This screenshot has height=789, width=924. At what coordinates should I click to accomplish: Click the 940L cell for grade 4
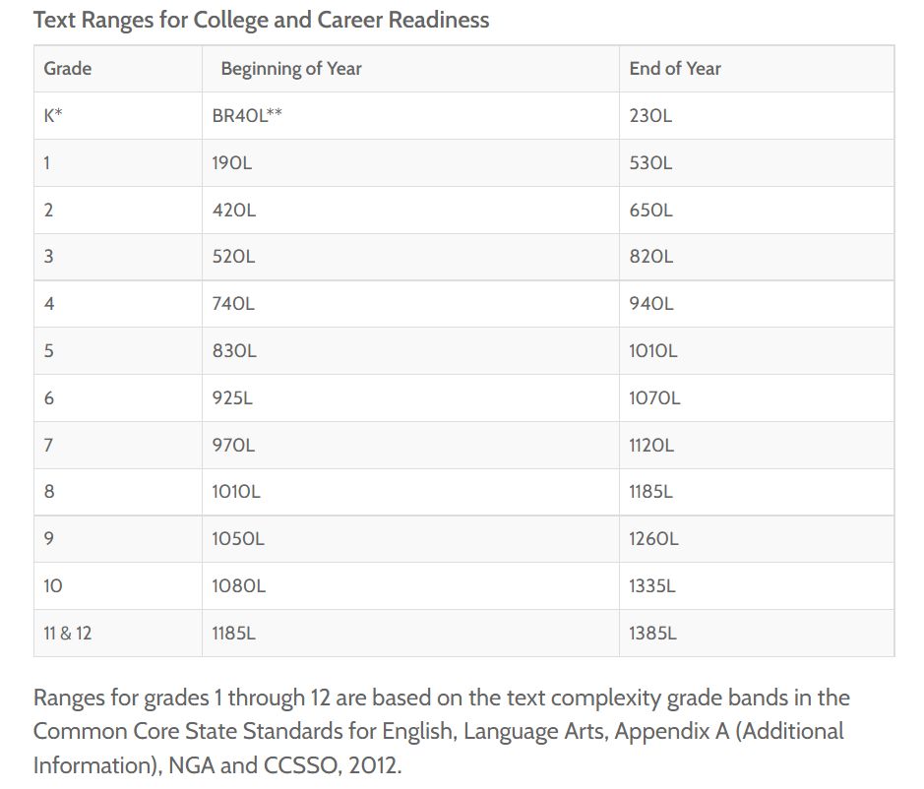651,304
